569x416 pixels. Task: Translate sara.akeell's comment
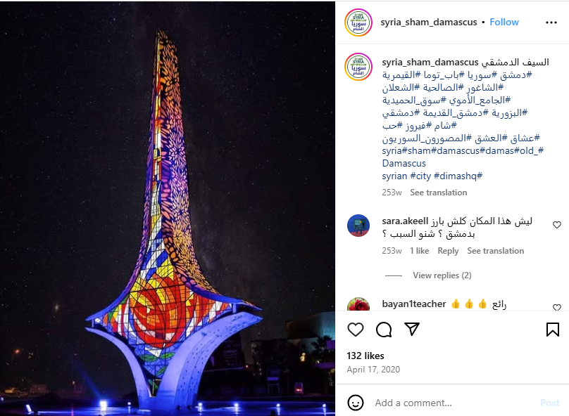pos(495,251)
